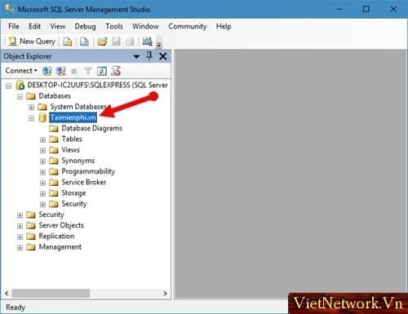
Task: Click the Databases folder icon
Action: coord(31,96)
